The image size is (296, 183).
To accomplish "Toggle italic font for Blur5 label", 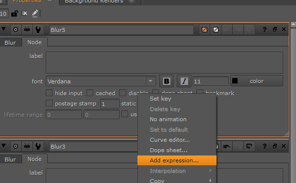I will pyautogui.click(x=184, y=81).
